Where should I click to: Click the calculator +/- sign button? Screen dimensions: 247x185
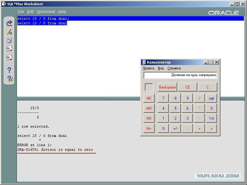pyautogui.click(x=175, y=128)
